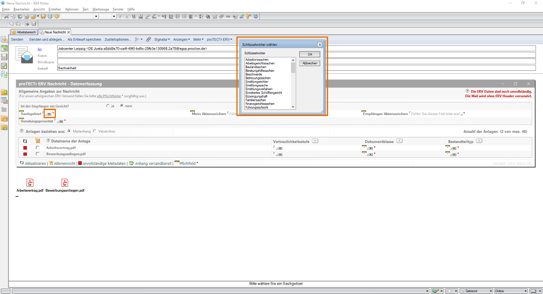Switch to the Arbeitsbereich tab

(x=24, y=32)
